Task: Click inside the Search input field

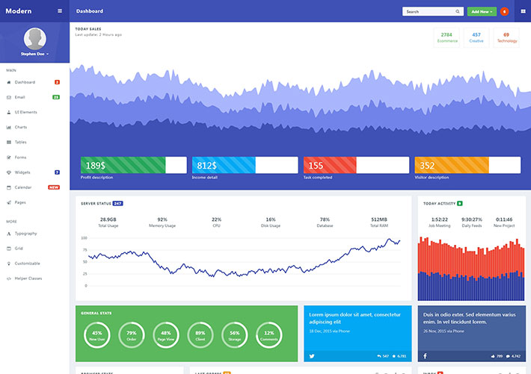Action: tap(428, 12)
